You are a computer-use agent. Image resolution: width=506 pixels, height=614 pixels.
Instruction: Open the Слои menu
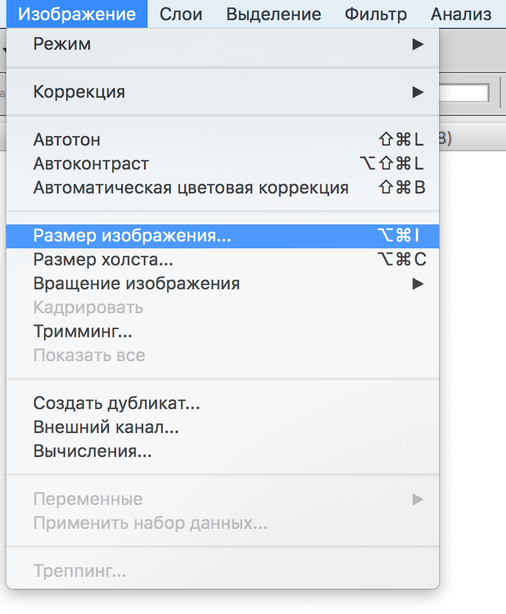click(180, 14)
